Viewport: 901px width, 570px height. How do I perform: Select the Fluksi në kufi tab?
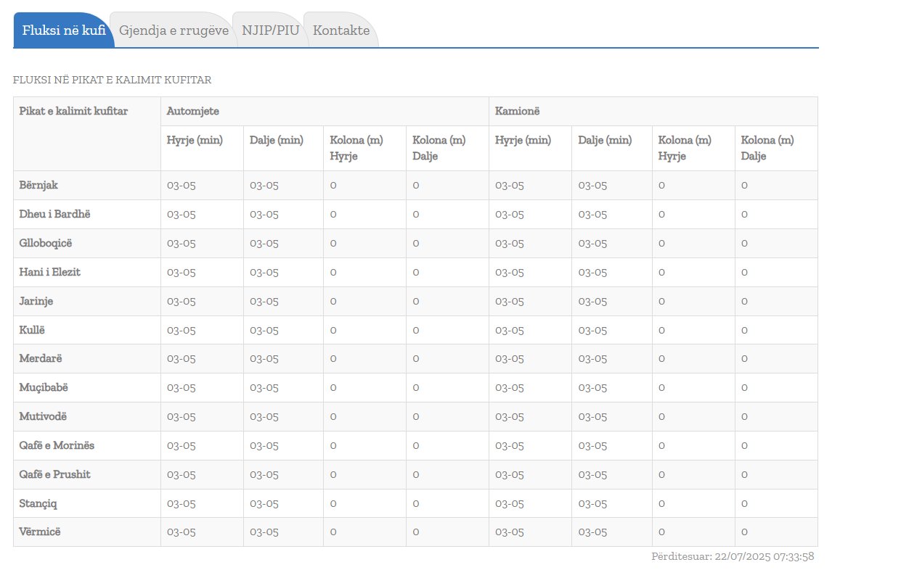[64, 30]
